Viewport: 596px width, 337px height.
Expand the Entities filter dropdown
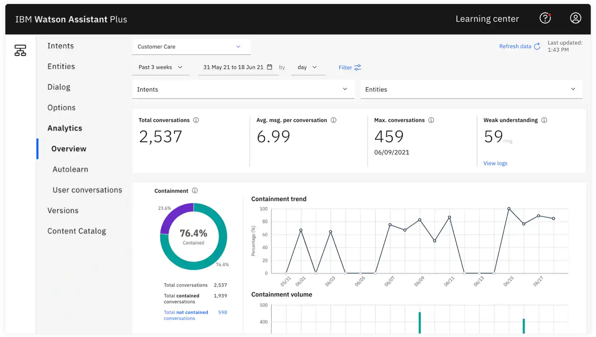471,89
